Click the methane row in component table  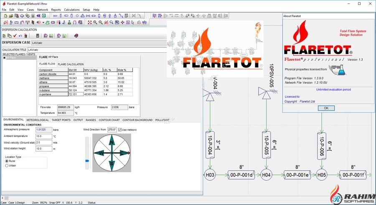coord(86,78)
